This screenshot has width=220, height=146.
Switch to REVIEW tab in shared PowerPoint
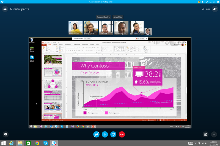click(92, 45)
